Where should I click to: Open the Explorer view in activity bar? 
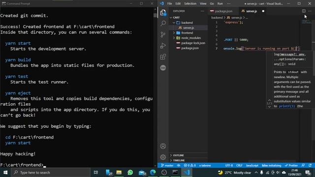click(x=163, y=13)
